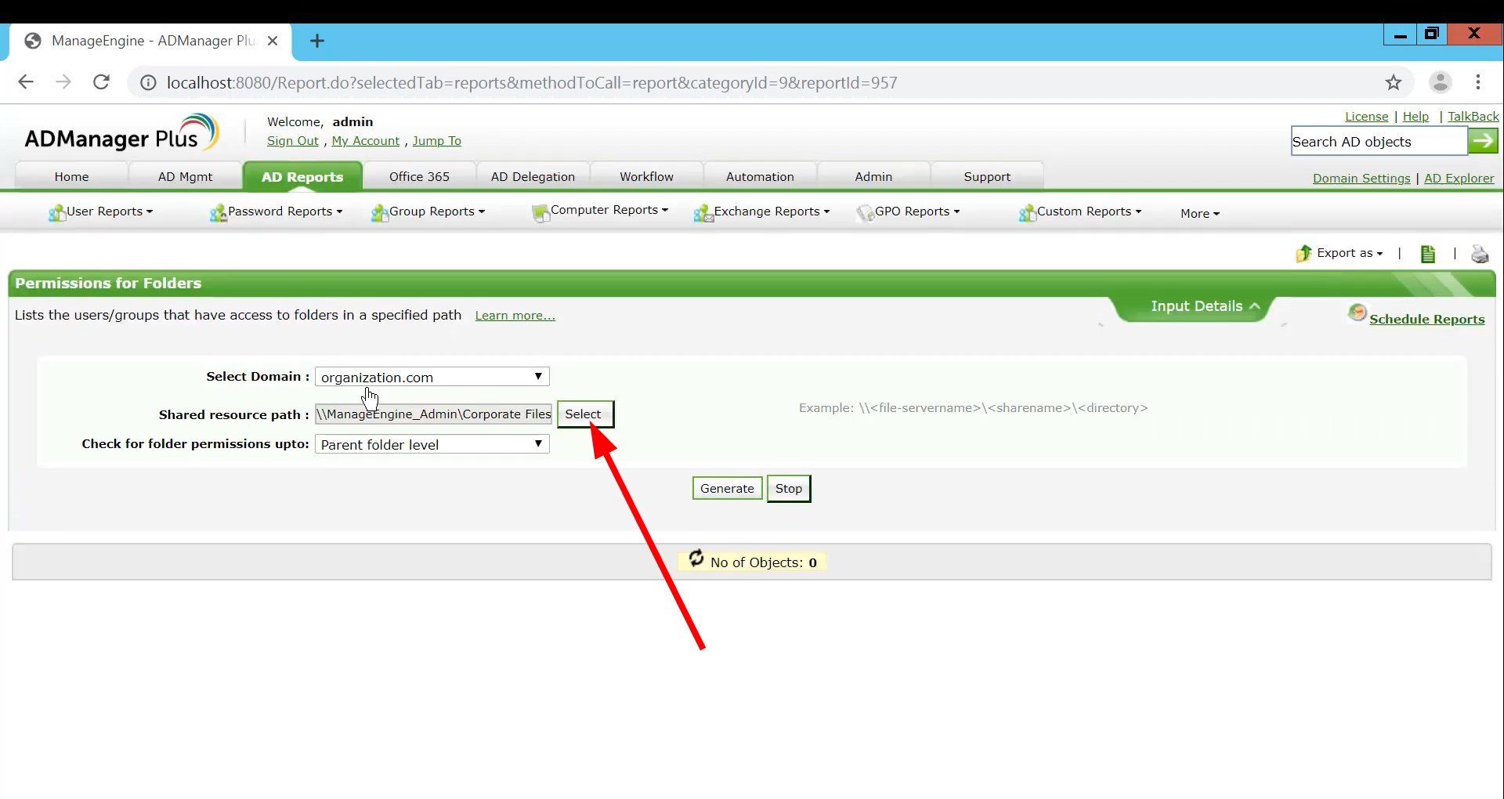Viewport: 1504px width, 799px height.
Task: Open the GPO Reports dropdown
Action: click(917, 211)
